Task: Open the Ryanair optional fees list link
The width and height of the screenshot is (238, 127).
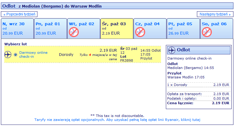Action: (x=117, y=120)
